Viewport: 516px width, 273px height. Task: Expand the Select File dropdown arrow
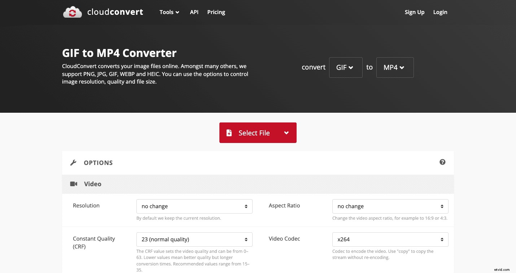[287, 133]
